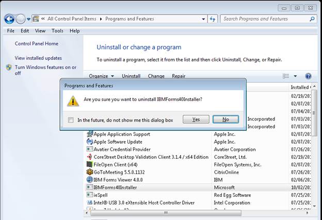
Task: Click the Programs and Features breadcrumb
Action: pyautogui.click(x=130, y=19)
